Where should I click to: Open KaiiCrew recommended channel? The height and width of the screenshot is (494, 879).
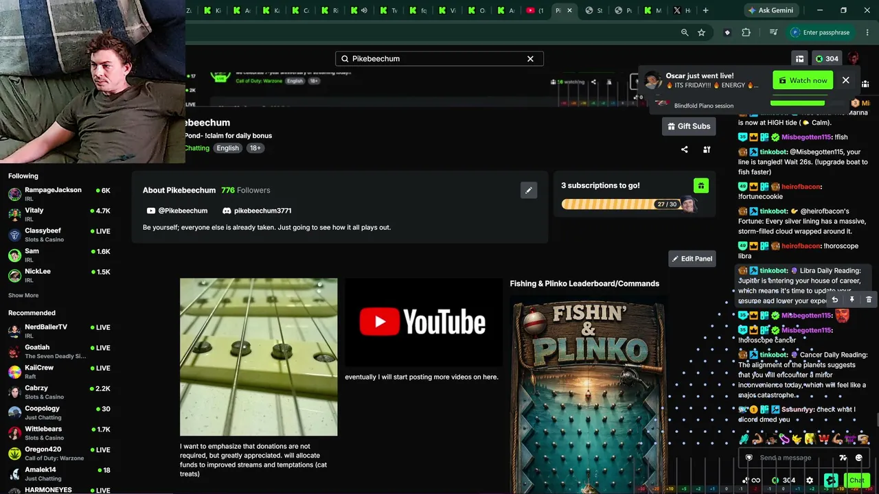tap(59, 372)
